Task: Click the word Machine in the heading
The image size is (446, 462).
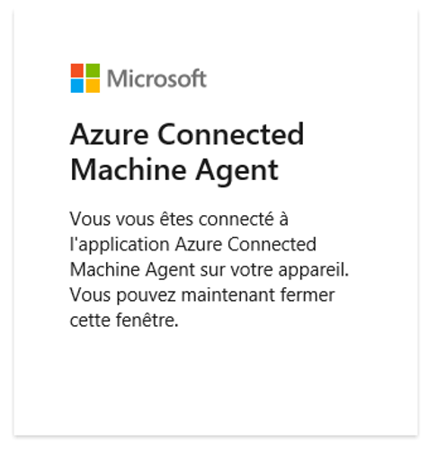Action: click(128, 169)
